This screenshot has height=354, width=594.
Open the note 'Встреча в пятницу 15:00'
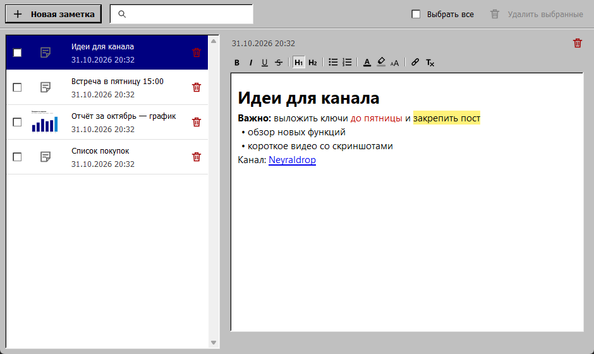pyautogui.click(x=107, y=87)
